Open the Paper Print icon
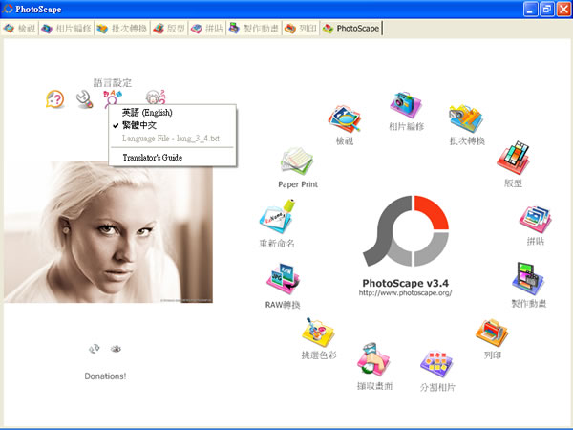 pos(297,162)
